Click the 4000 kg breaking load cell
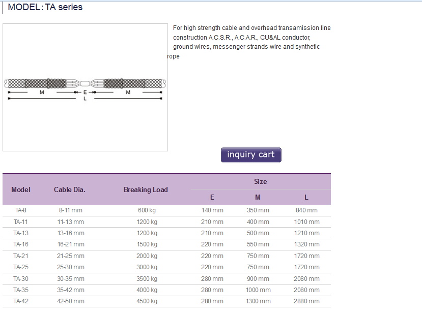The image size is (422, 317). click(x=147, y=290)
